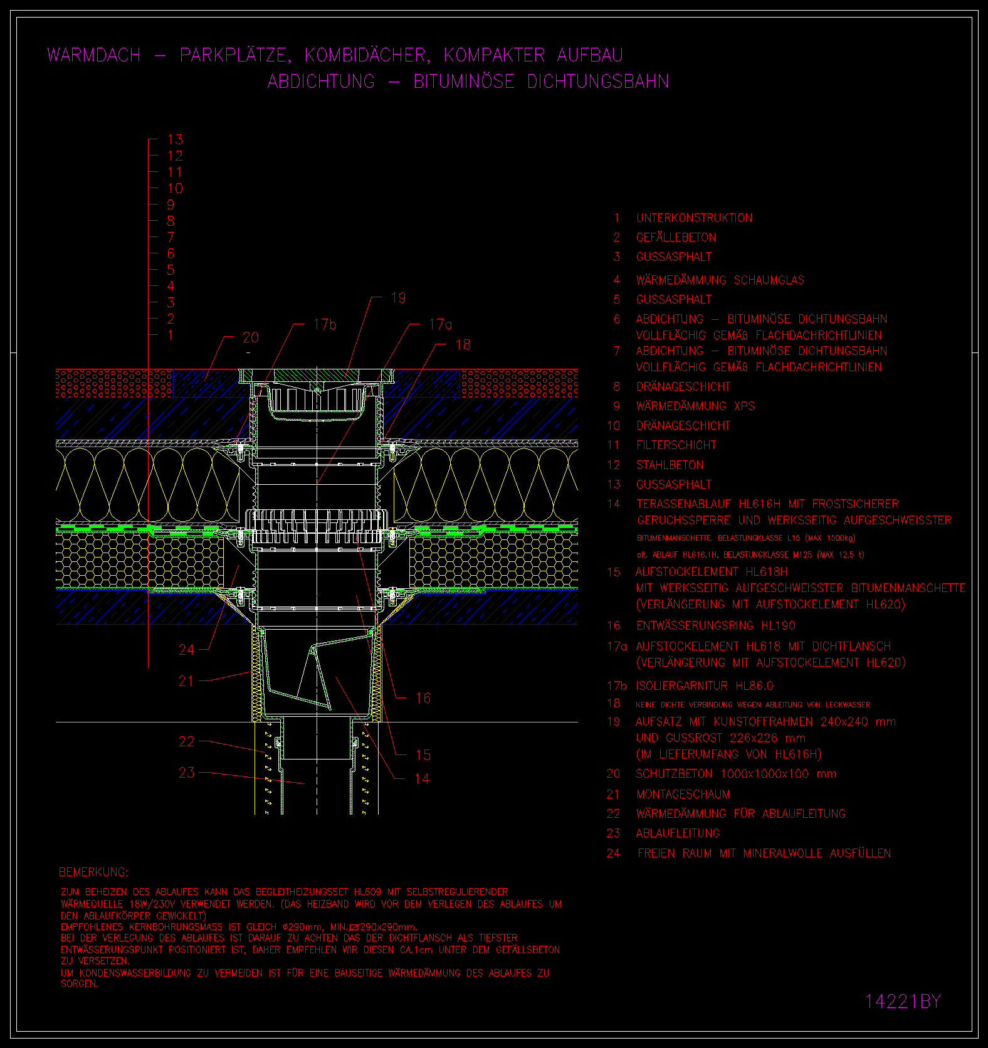Click note line starting 'BEI DER VERLEGUNG DES ABLAUFES'
This screenshot has width=988, height=1048.
click(x=289, y=938)
